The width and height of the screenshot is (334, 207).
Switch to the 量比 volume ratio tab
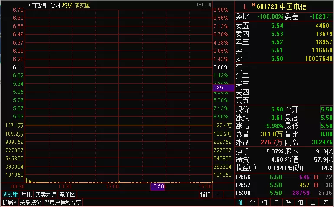[27, 194]
